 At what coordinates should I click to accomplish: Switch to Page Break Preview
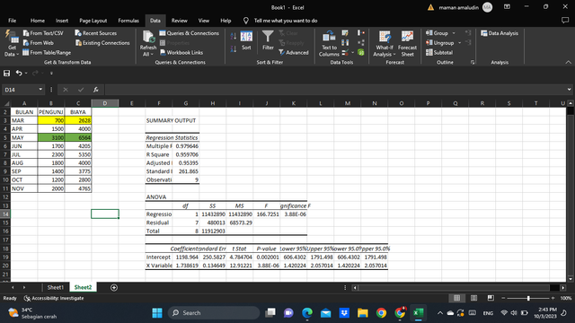(x=491, y=298)
